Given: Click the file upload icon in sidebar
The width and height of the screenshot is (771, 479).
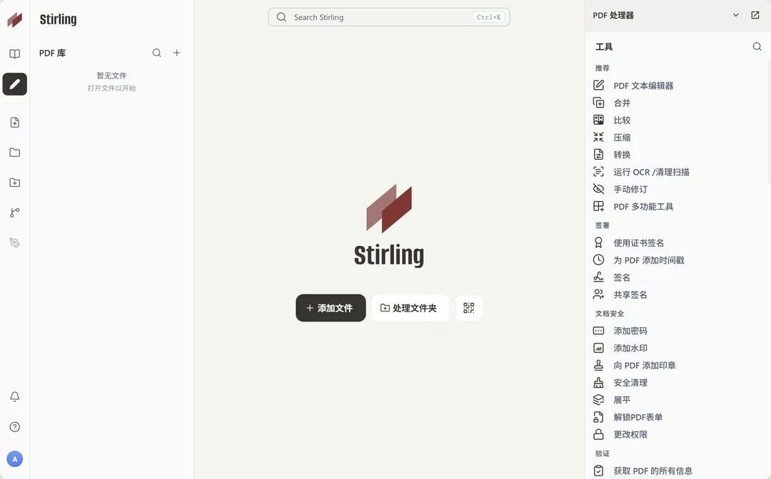Looking at the screenshot, I should tap(15, 123).
